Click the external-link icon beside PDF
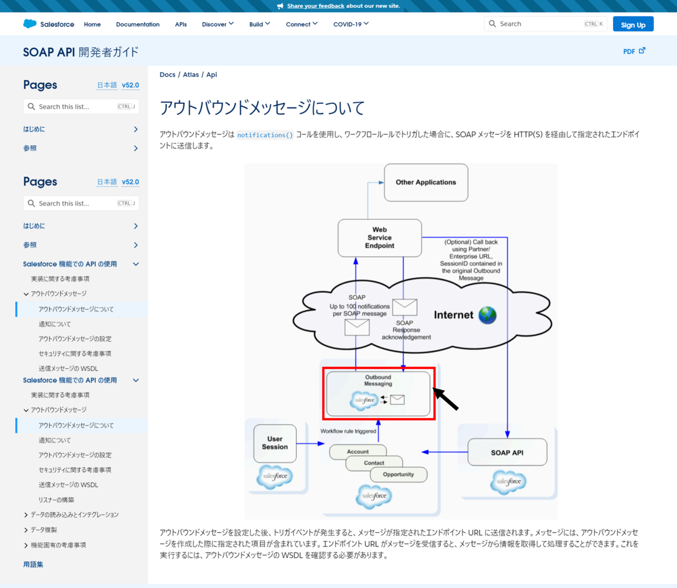The height and width of the screenshot is (588, 677). coord(642,50)
